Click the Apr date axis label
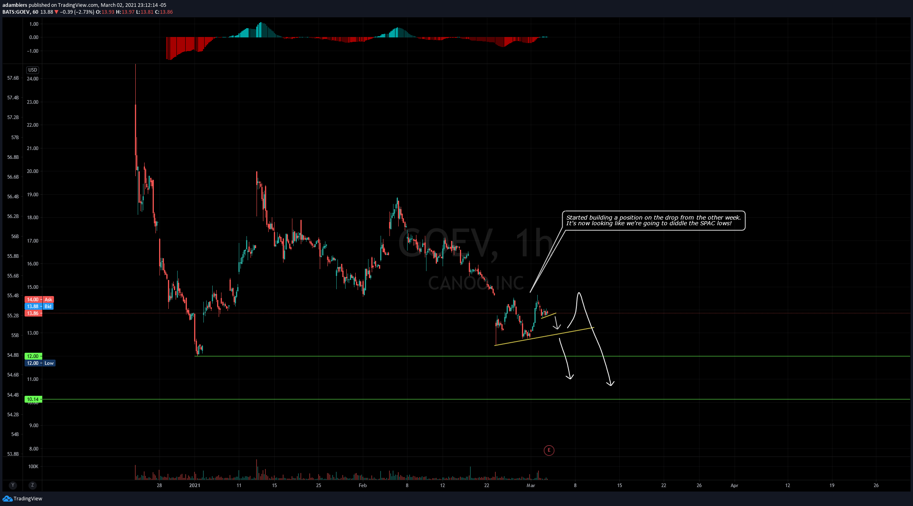913x506 pixels. [735, 485]
